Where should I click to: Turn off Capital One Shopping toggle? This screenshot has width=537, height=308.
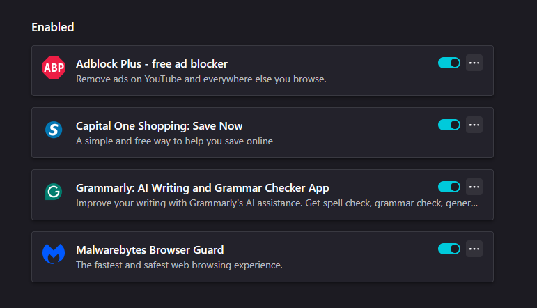pyautogui.click(x=449, y=125)
